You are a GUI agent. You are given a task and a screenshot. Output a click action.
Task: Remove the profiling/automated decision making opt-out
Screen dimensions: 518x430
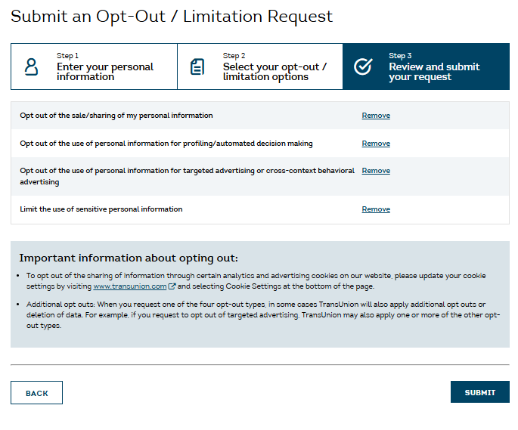point(376,144)
